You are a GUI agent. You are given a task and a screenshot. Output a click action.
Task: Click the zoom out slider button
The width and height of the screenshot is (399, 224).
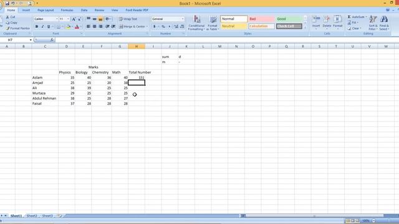374,221
